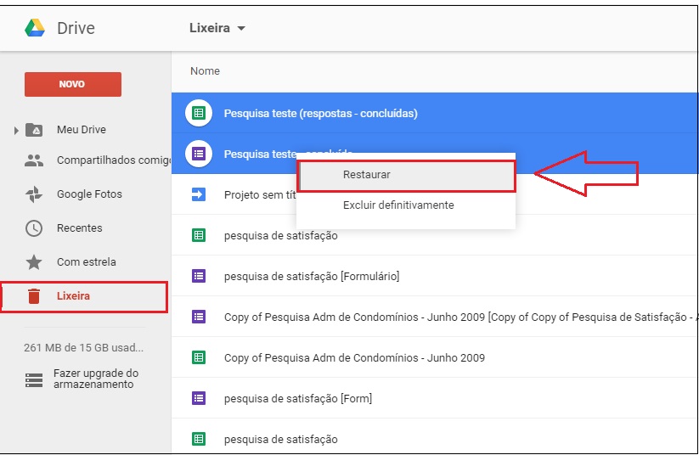Select pesquisa de satisfação [Form] row
Viewport: 699px width, 455px height.
coord(297,398)
